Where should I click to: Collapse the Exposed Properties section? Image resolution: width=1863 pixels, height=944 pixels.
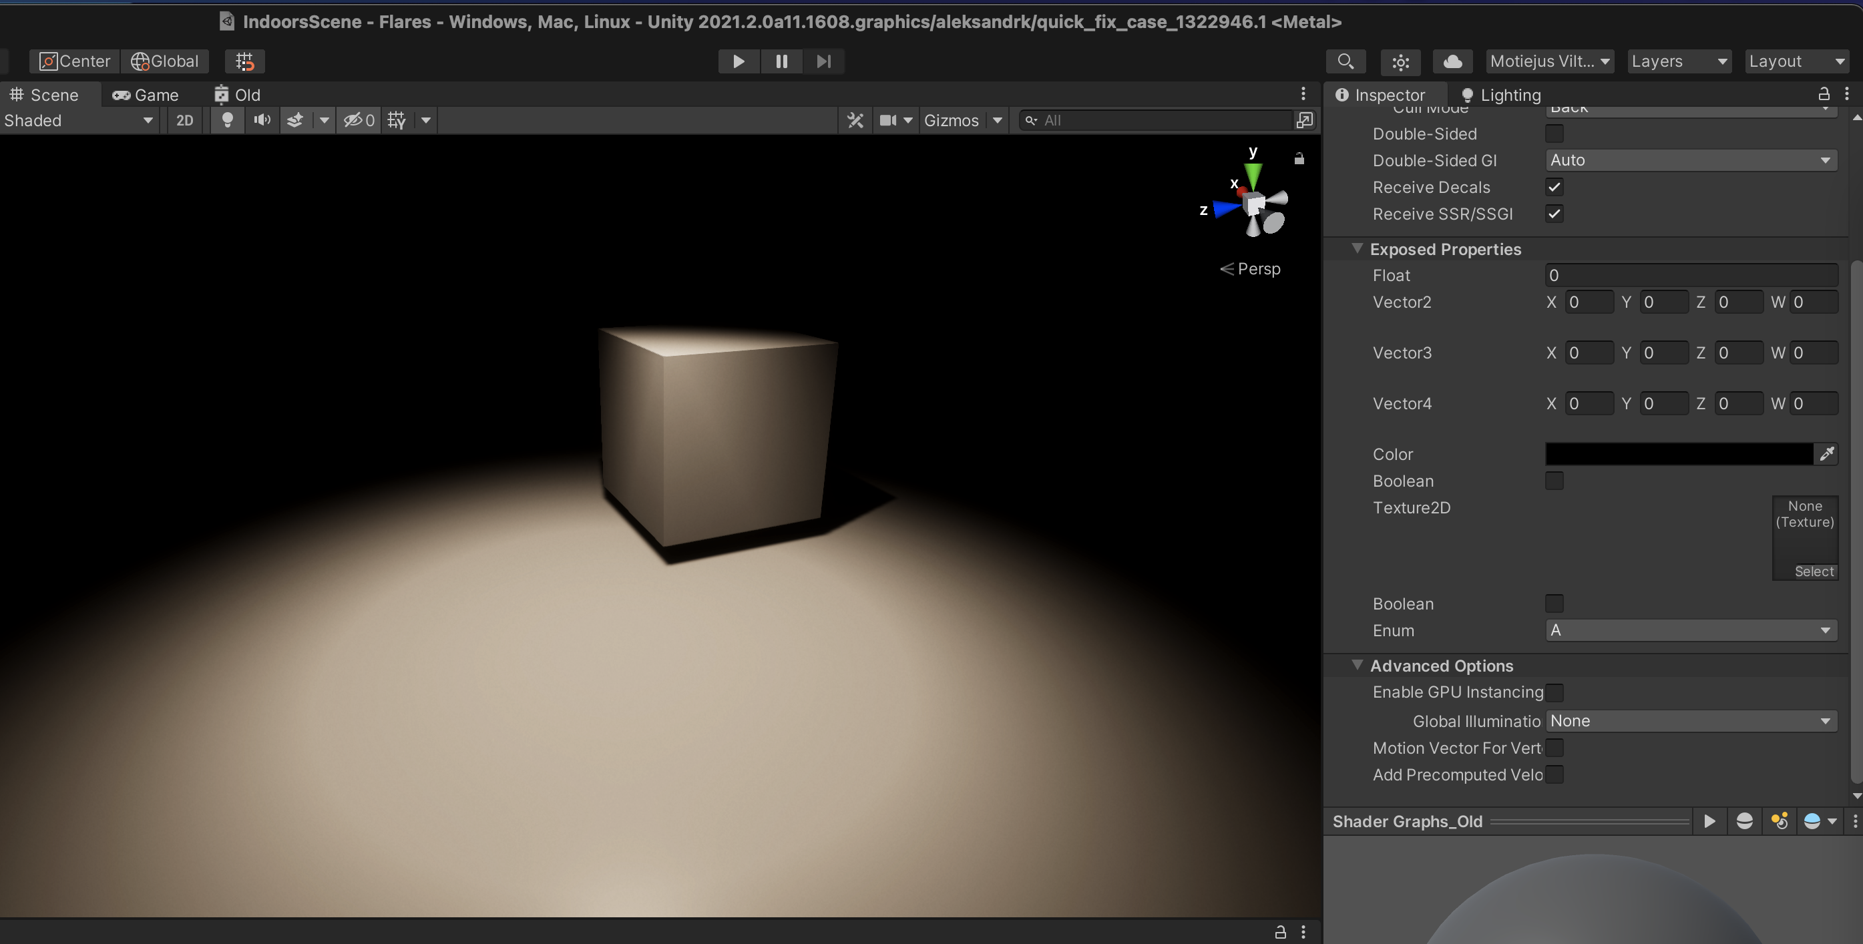point(1358,248)
